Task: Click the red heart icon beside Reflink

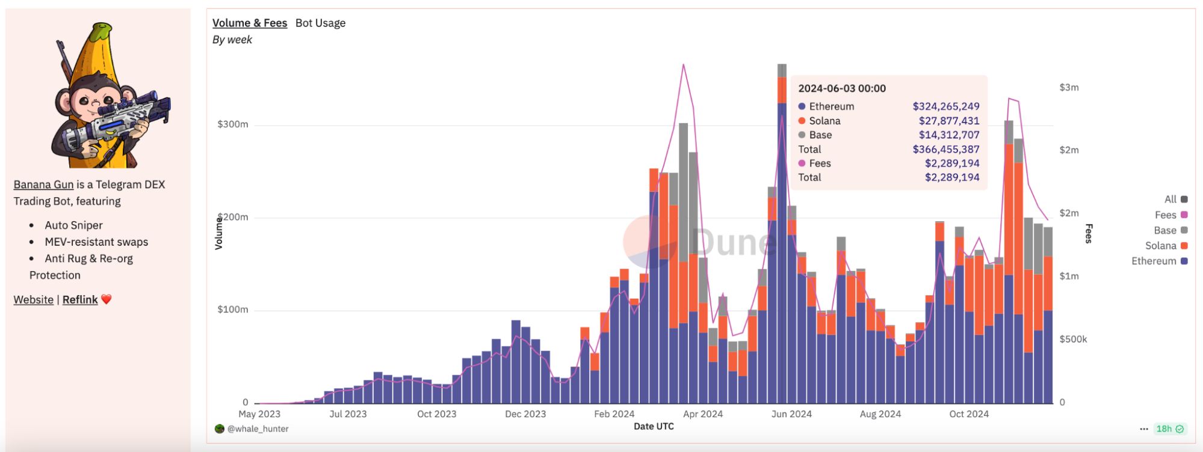Action: pos(107,299)
